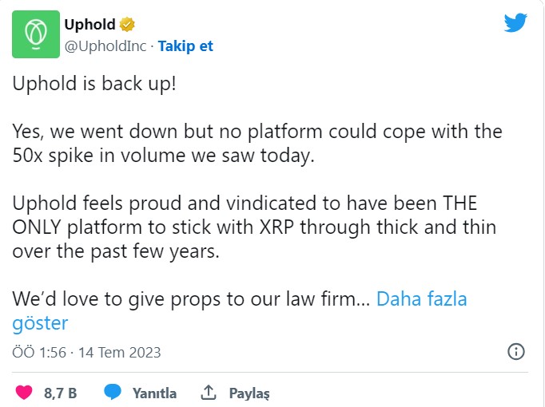The height and width of the screenshot is (407, 545).
Task: Click the 14 Tem 2023 date
Action: (x=121, y=352)
